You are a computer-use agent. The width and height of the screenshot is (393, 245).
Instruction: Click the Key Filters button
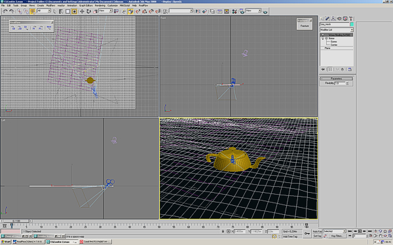tap(337, 236)
